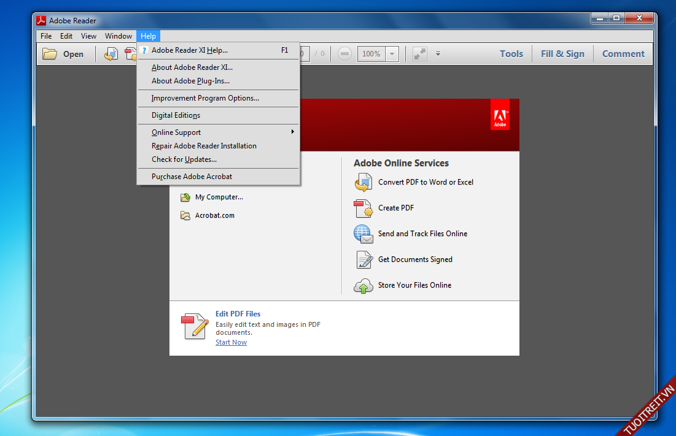Select My Computer in the file list
676x436 pixels.
click(x=219, y=197)
